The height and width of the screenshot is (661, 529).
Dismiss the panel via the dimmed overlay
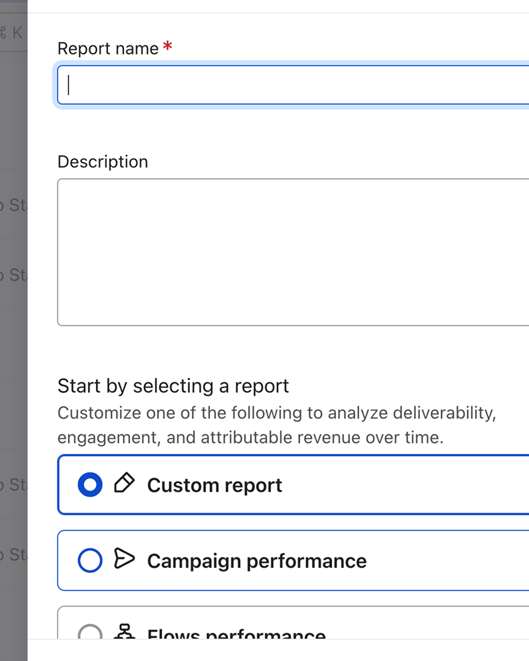13,344
